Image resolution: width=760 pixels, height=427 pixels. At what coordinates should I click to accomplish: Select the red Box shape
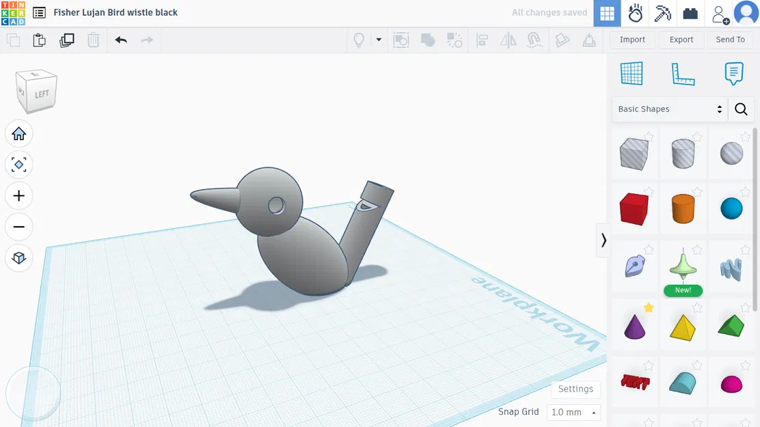coord(634,209)
